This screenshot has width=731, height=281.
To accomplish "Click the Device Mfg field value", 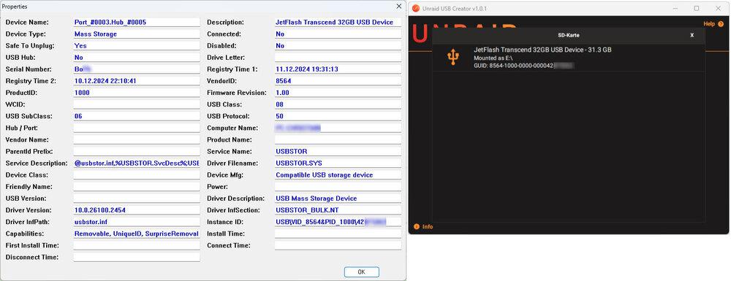I will 338,175.
